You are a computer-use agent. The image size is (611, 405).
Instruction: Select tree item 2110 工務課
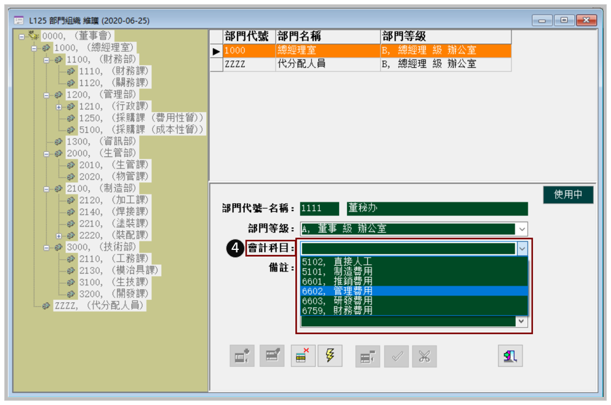[114, 259]
